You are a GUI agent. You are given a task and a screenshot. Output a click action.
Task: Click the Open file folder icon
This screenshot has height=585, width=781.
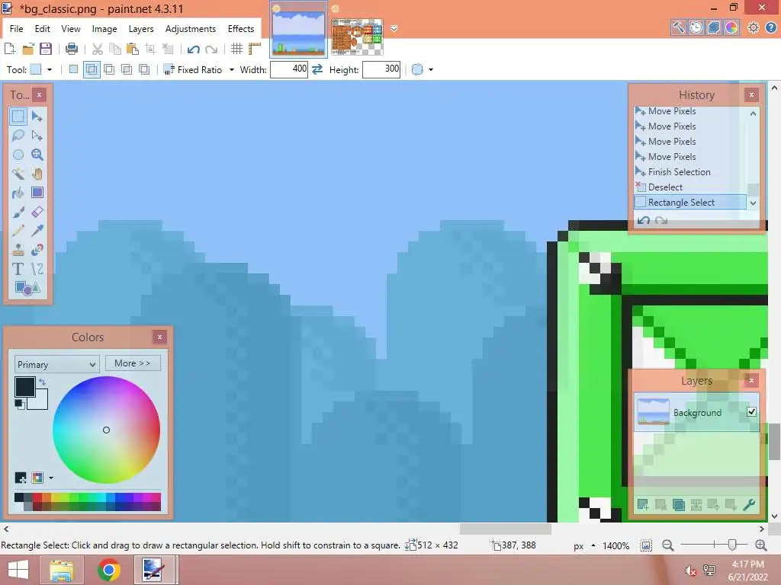pyautogui.click(x=28, y=48)
